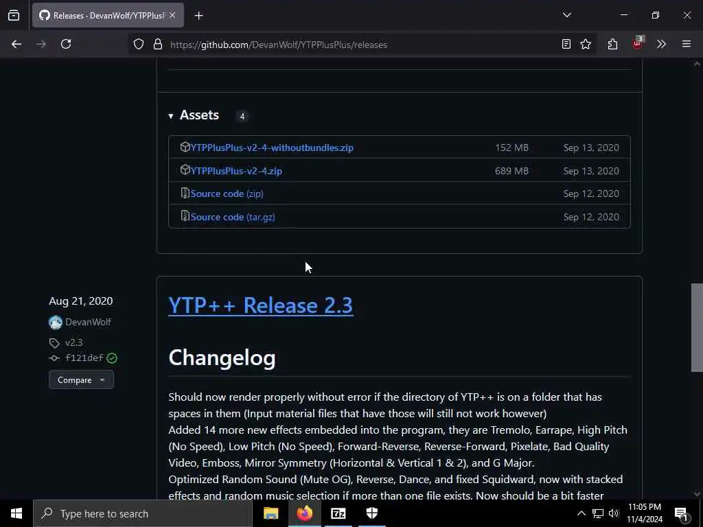Viewport: 703px width, 527px height.
Task: Open the list all tabs dropdown
Action: tap(566, 15)
